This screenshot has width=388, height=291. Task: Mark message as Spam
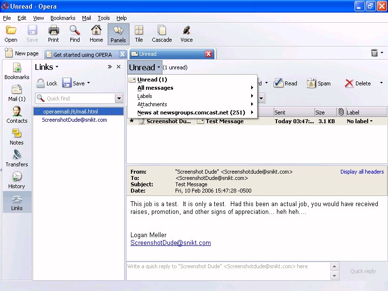click(x=318, y=83)
